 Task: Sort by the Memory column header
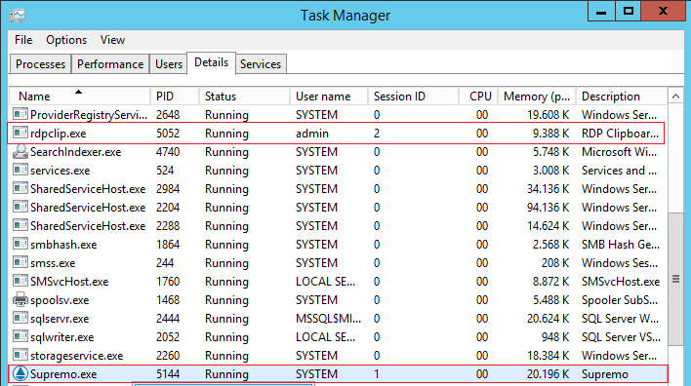(537, 96)
